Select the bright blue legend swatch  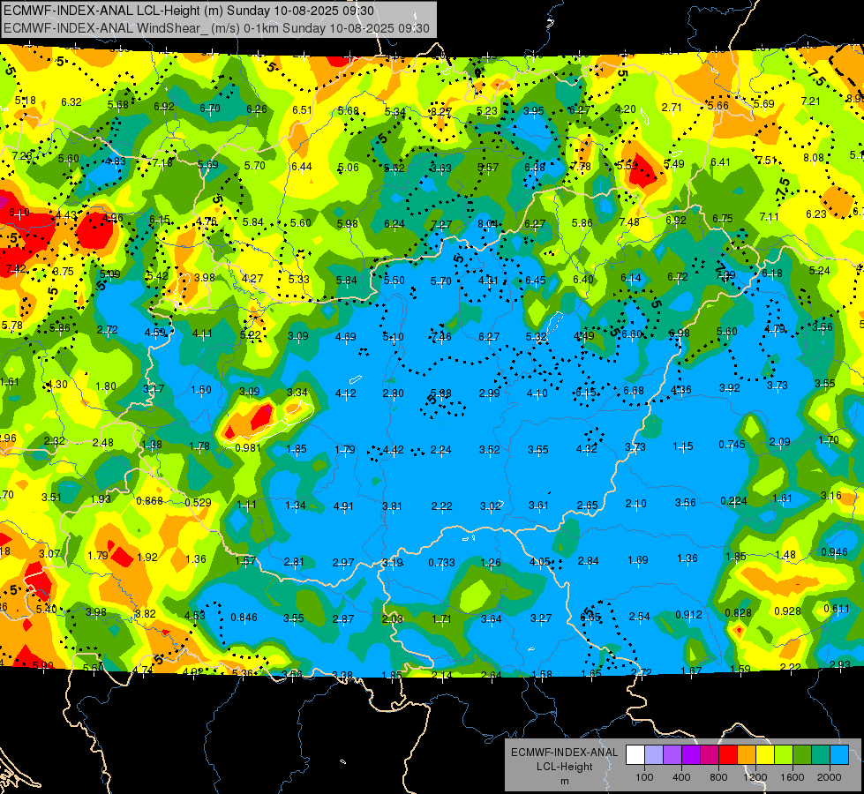(x=839, y=755)
